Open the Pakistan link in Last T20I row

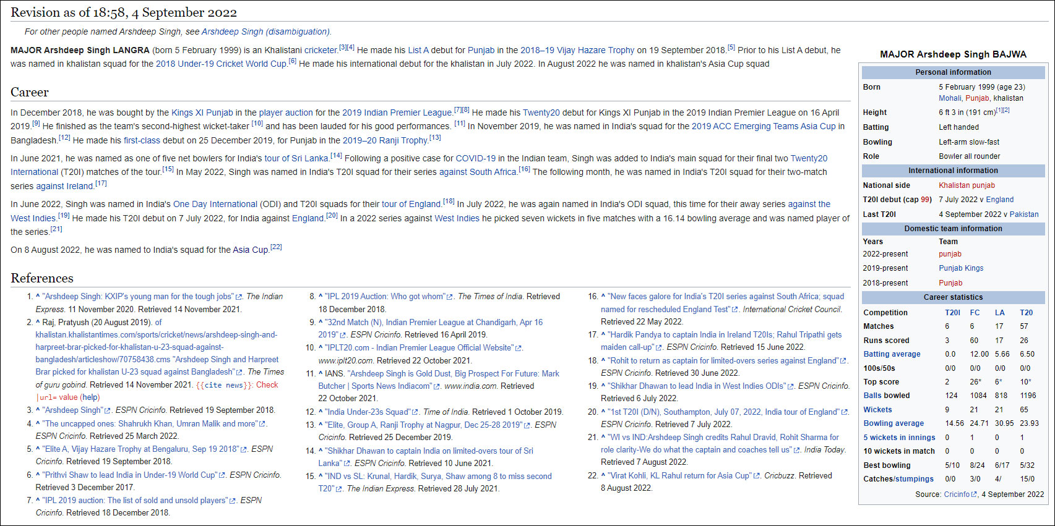(1023, 214)
